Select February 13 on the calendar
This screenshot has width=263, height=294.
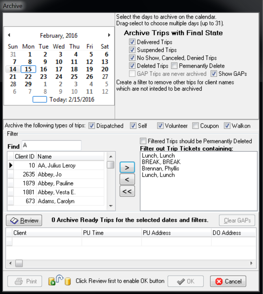(x=105, y=62)
